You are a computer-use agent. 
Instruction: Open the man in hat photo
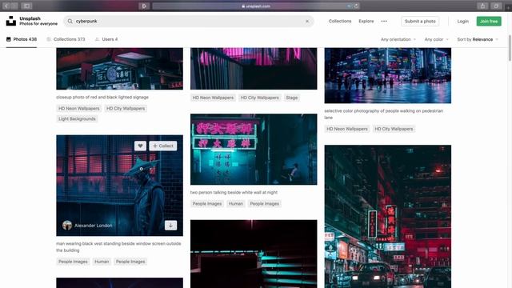(119, 186)
